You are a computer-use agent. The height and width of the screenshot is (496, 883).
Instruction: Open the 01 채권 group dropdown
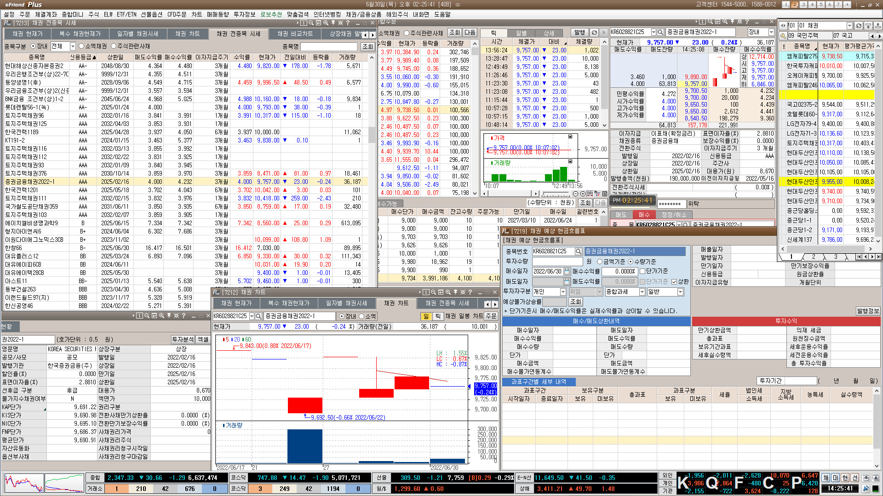click(x=849, y=26)
